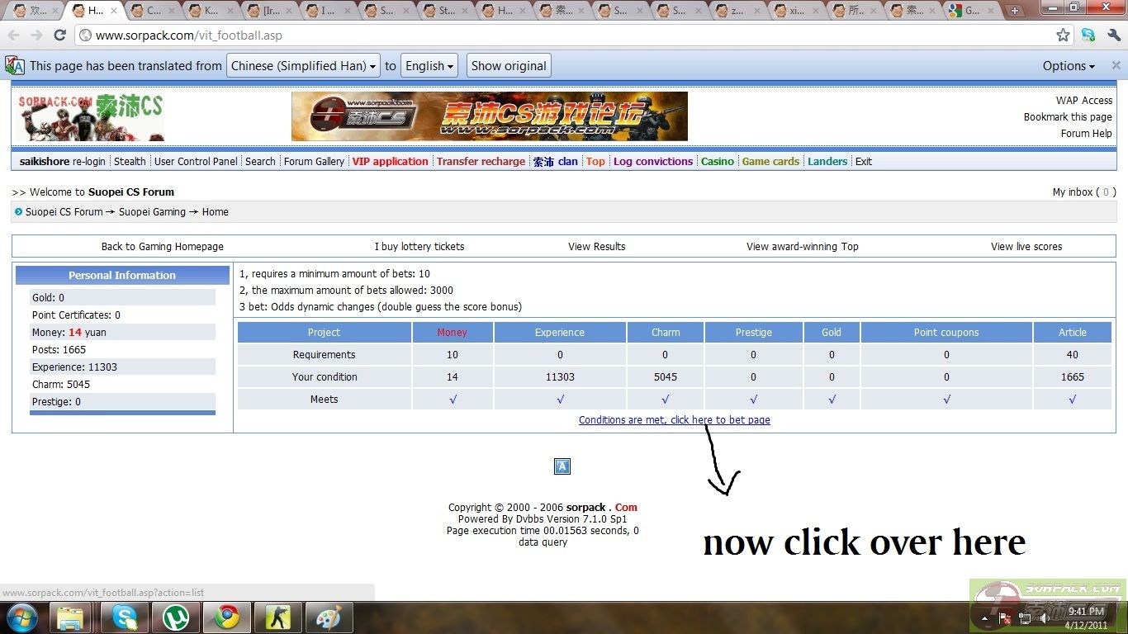This screenshot has height=634, width=1128.
Task: Bookmark this page using the star icon
Action: 1063,35
